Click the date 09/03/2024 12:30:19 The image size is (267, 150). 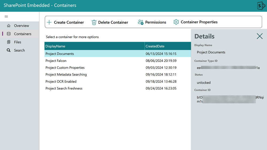click(x=161, y=68)
